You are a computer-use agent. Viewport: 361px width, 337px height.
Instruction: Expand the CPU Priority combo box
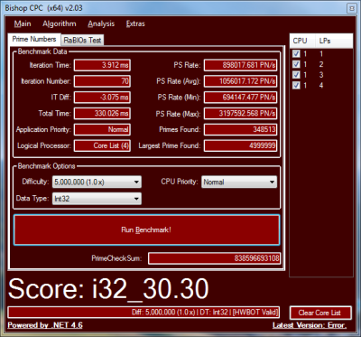[x=239, y=182]
